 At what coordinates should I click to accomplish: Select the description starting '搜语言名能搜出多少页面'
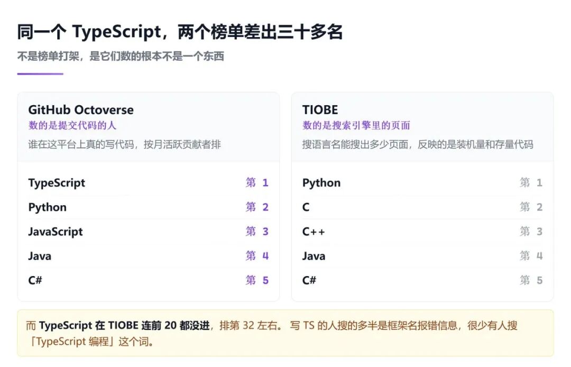pyautogui.click(x=418, y=144)
